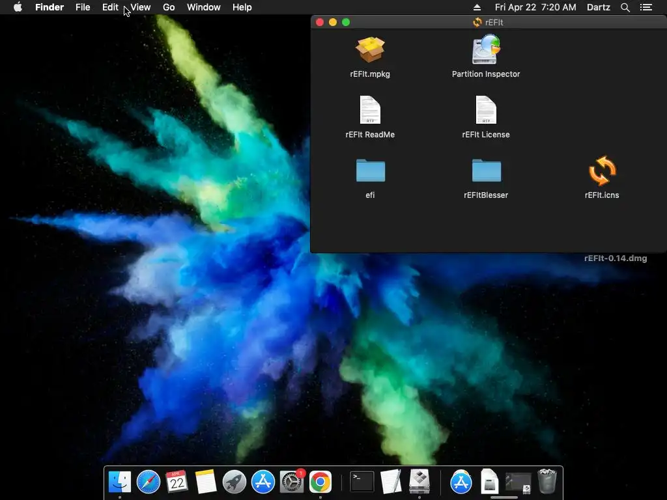Open TextEdit from the Dock

pos(391,482)
